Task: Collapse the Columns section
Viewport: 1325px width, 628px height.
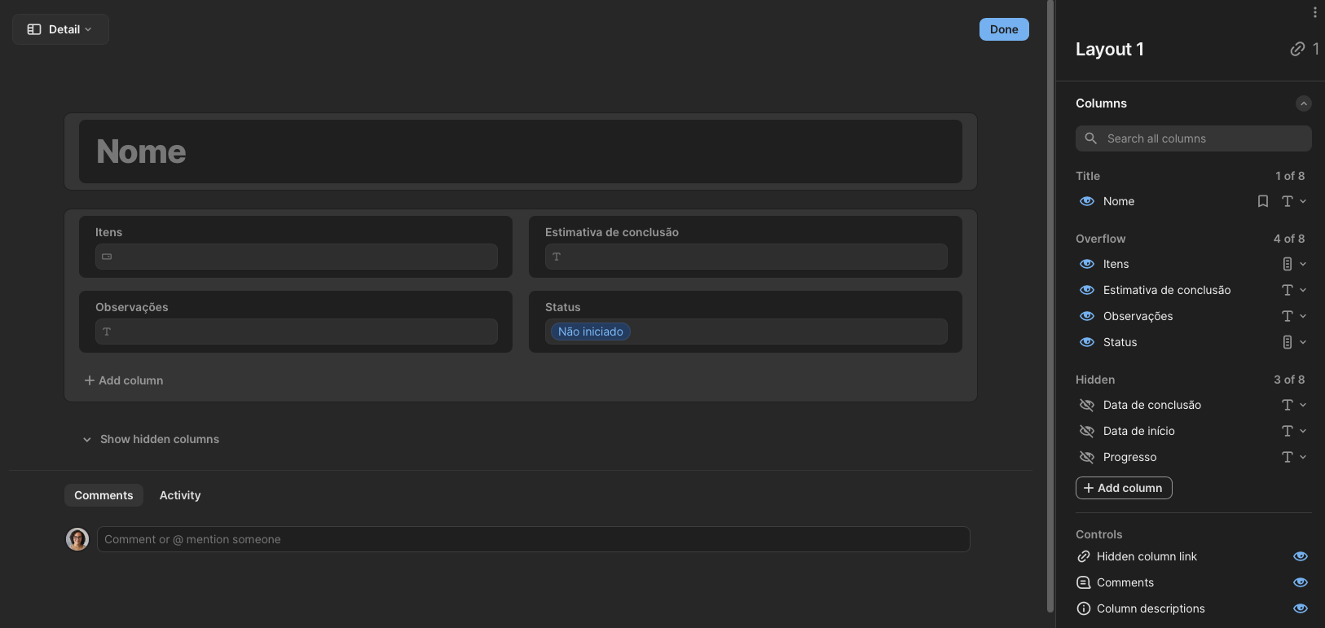Action: (x=1304, y=103)
